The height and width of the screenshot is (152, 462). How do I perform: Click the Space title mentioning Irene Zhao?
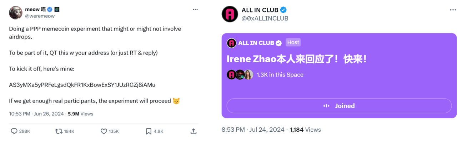pos(297,59)
